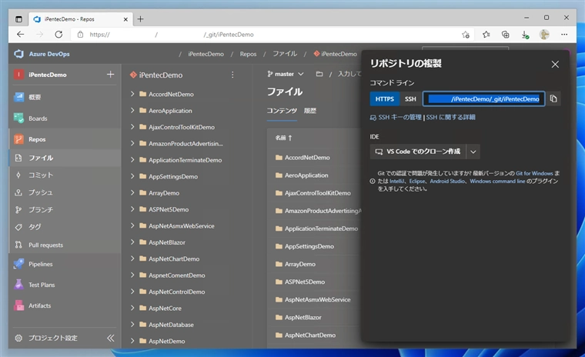585x357 pixels.
Task: Open AppSettingsDemo folder in file list
Action: click(309, 246)
